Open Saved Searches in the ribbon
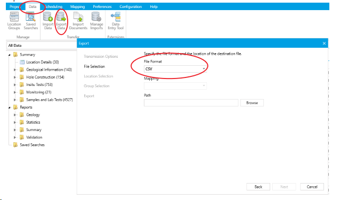340x200 pixels. (x=31, y=21)
